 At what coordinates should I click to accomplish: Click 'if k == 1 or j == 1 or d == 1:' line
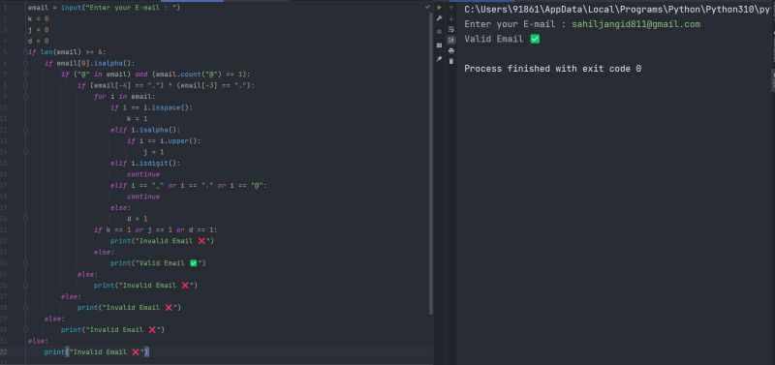click(155, 229)
